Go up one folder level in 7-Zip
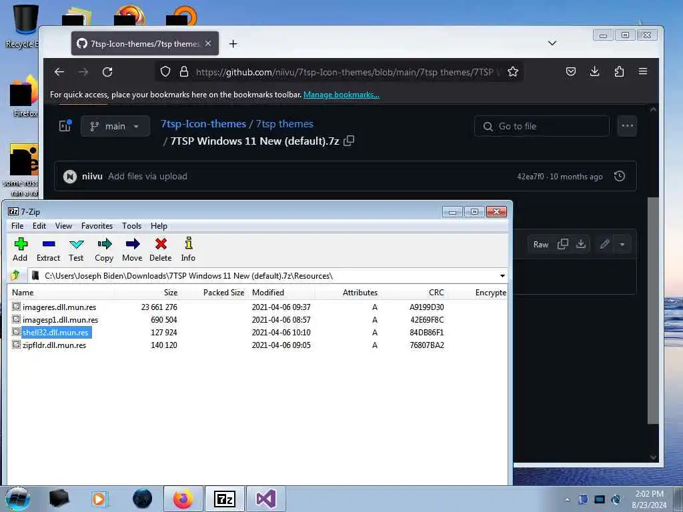This screenshot has width=683, height=512. [x=16, y=275]
